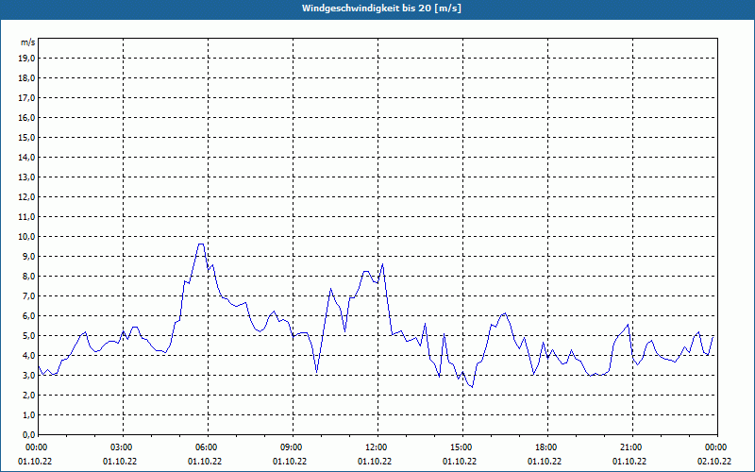The width and height of the screenshot is (755, 472).
Task: Click the '21:00' time axis label
Action: (632, 447)
